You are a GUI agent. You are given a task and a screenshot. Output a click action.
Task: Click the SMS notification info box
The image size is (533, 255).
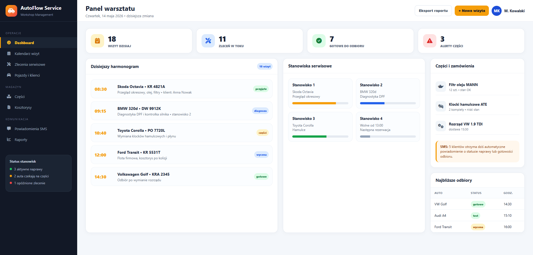(x=477, y=152)
